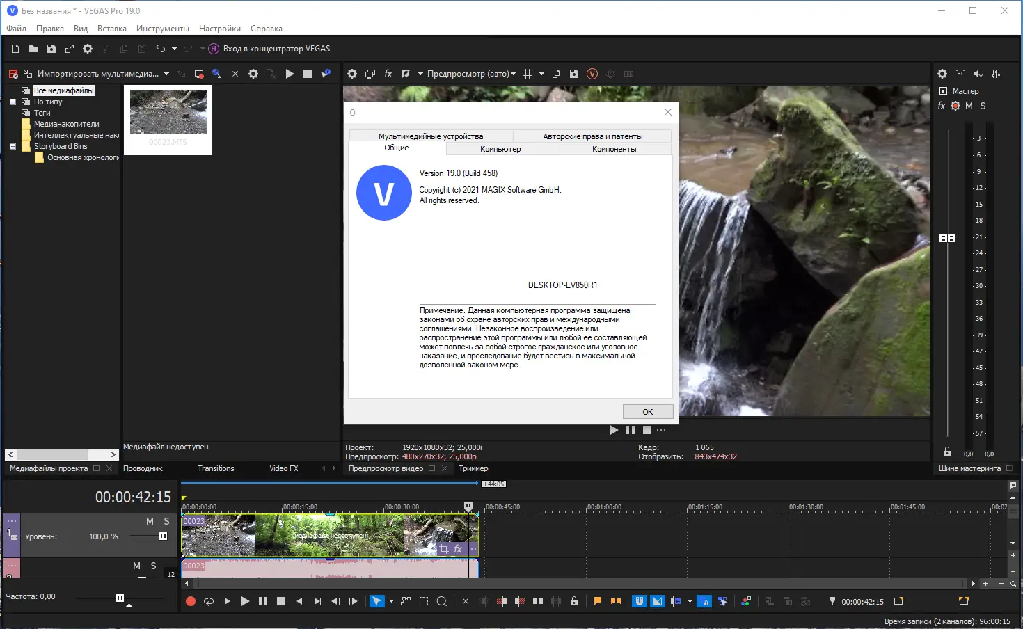Open video preview settings gear

tap(352, 74)
